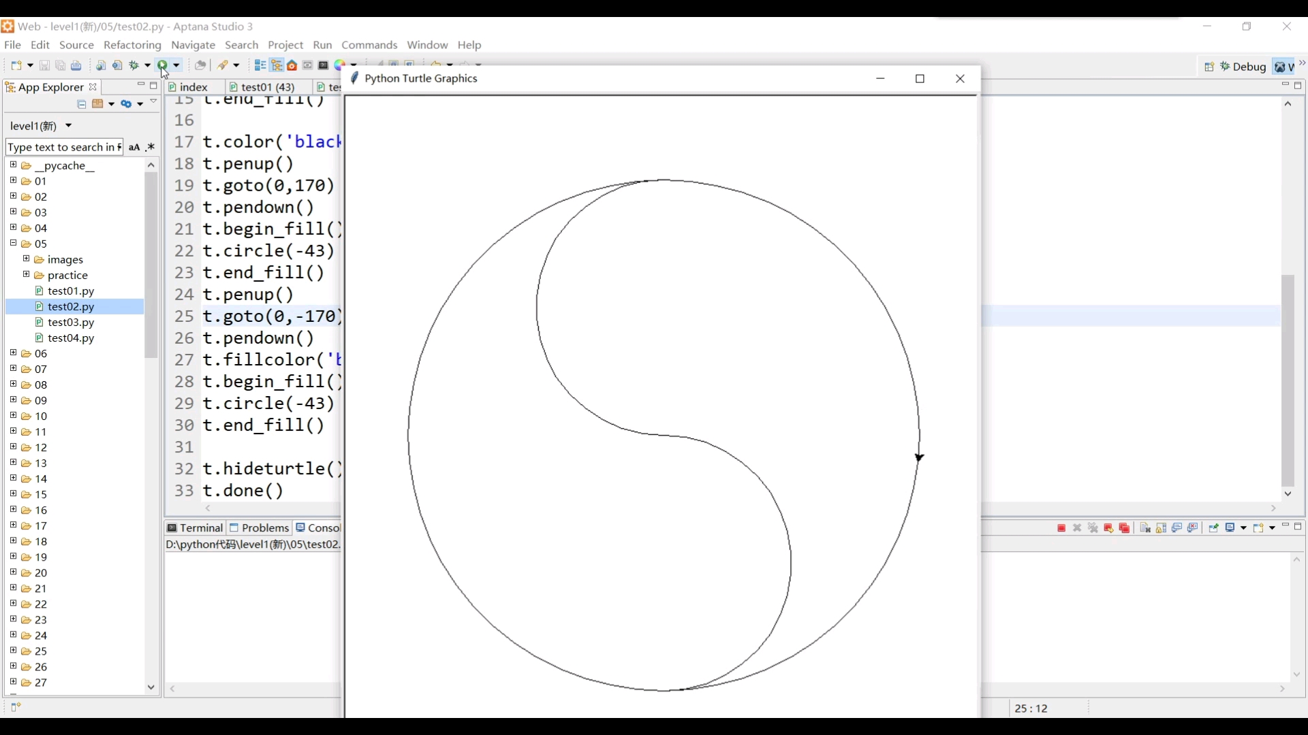Viewport: 1308px width, 735px height.
Task: Click the Pin Console icon
Action: coord(1213,528)
